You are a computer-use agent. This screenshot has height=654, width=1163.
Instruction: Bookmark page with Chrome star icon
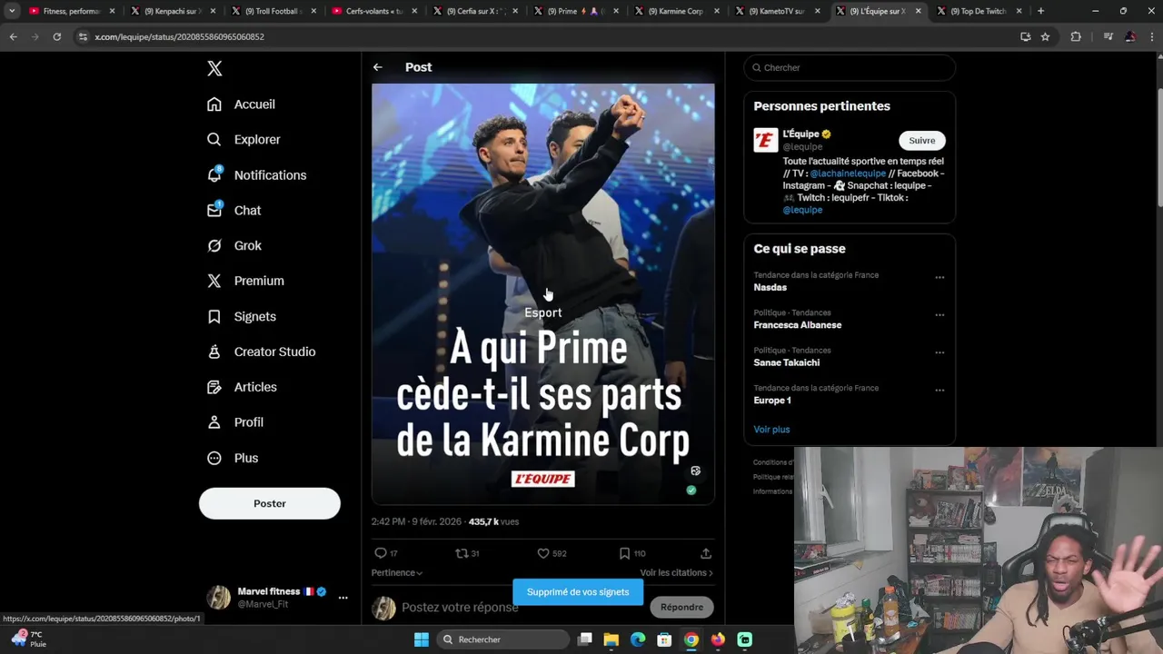click(1045, 36)
